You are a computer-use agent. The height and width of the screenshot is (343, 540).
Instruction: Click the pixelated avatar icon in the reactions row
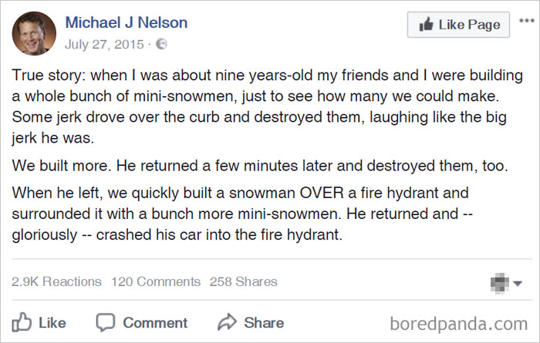coord(501,283)
